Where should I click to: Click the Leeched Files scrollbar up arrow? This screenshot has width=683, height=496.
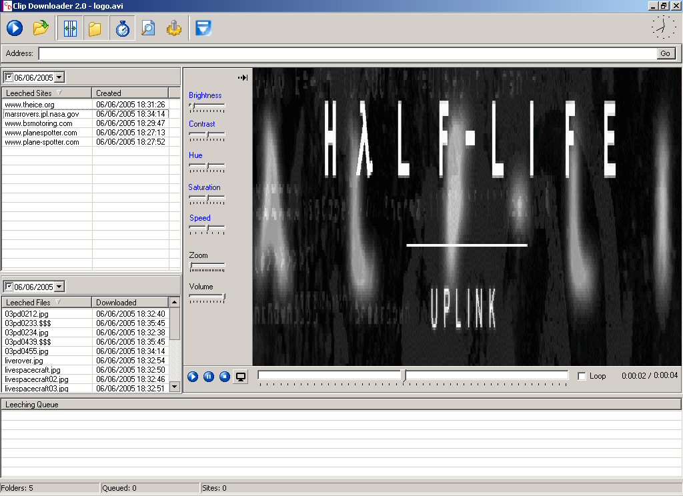pos(175,302)
